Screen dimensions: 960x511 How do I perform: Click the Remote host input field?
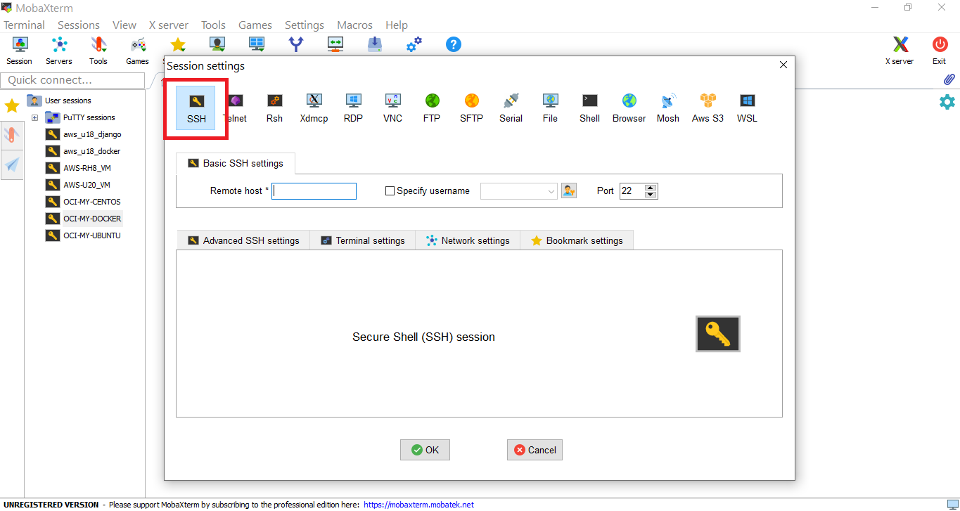point(314,191)
